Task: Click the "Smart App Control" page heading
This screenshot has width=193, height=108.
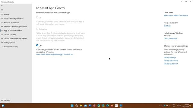Action: click(x=53, y=8)
